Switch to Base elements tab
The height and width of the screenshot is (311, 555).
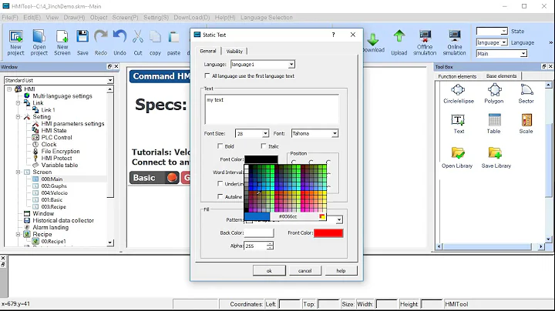point(501,76)
